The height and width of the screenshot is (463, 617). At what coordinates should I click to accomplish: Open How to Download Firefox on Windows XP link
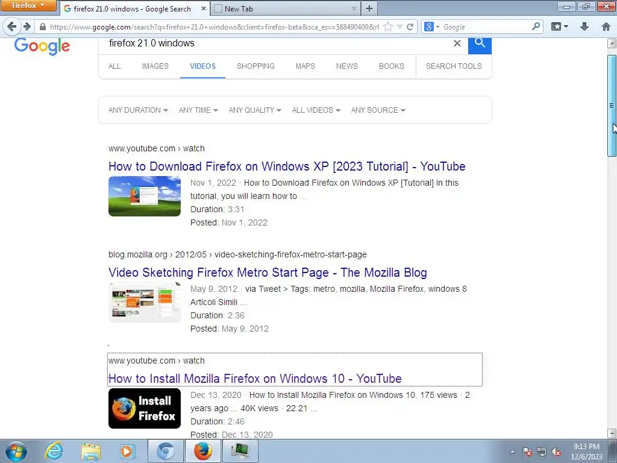point(287,166)
